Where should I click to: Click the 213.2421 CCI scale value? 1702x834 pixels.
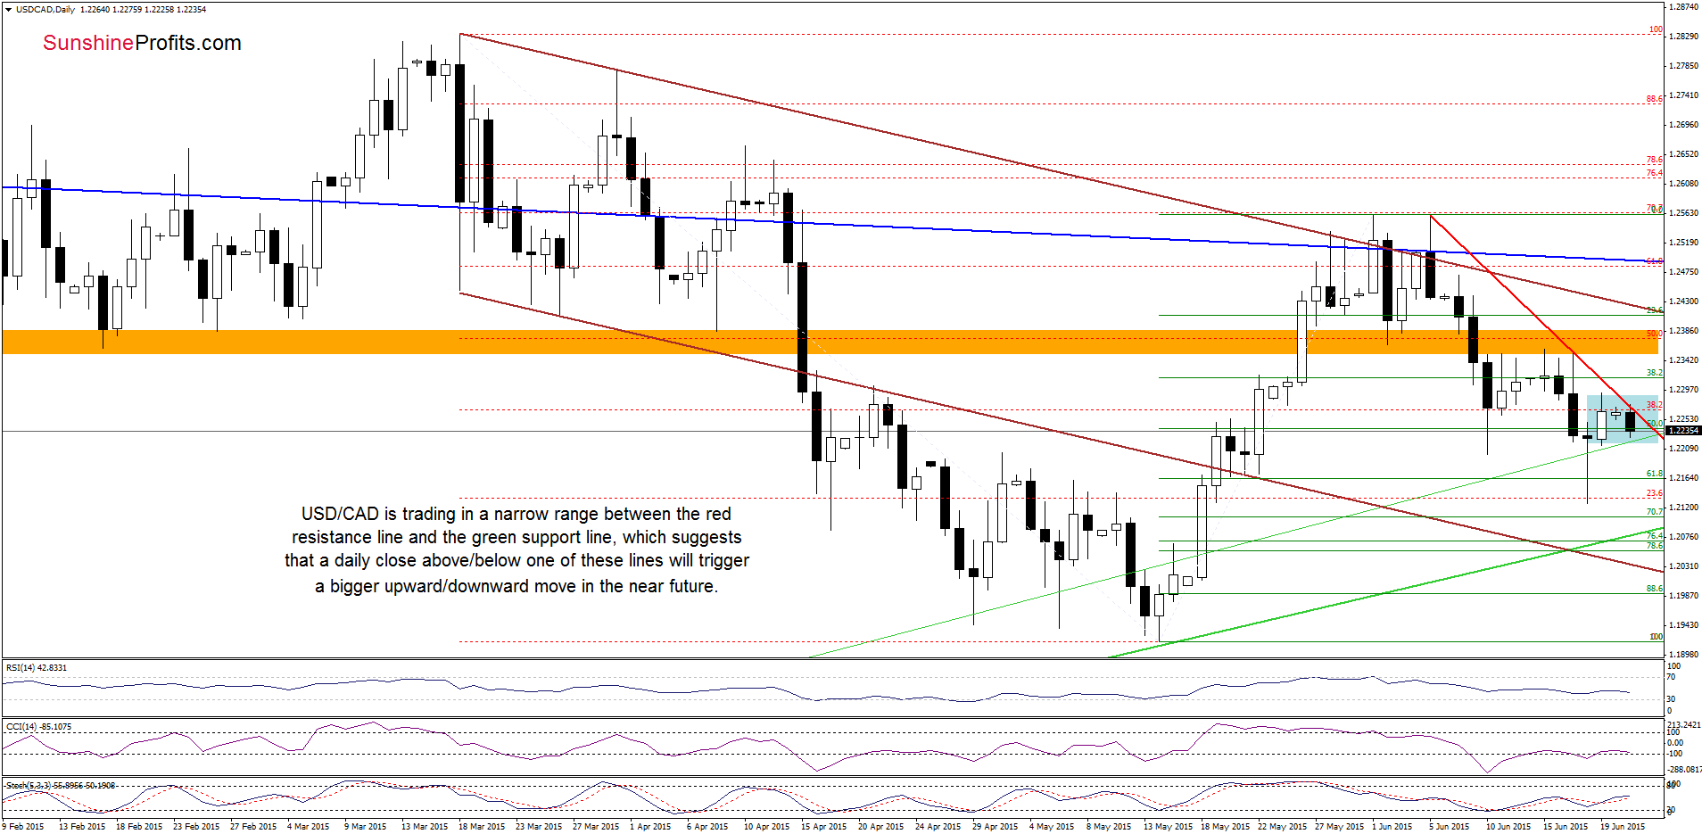tap(1684, 724)
